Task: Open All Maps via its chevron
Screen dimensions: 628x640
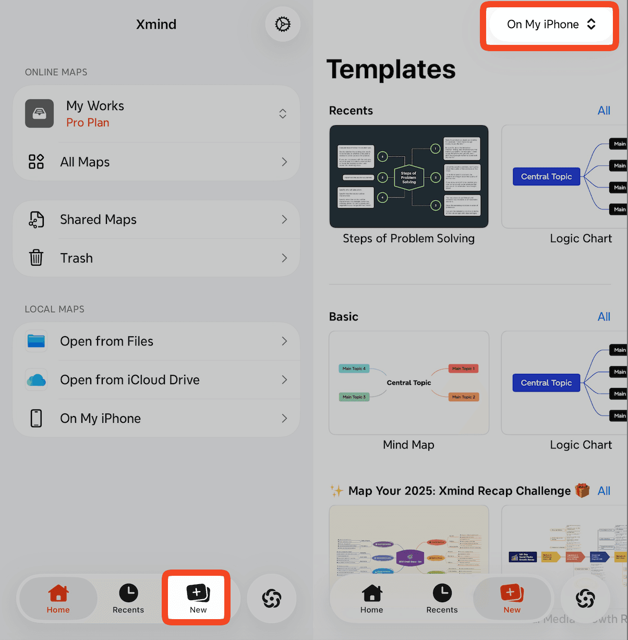Action: click(x=284, y=162)
